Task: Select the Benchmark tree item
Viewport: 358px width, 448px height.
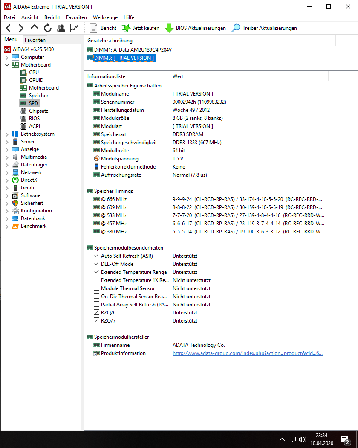Action: coord(33,226)
